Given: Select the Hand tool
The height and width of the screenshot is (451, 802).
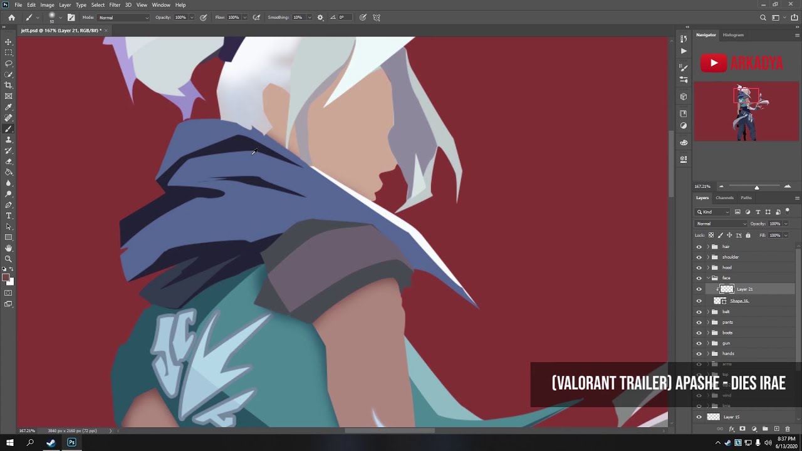Looking at the screenshot, I should (9, 248).
